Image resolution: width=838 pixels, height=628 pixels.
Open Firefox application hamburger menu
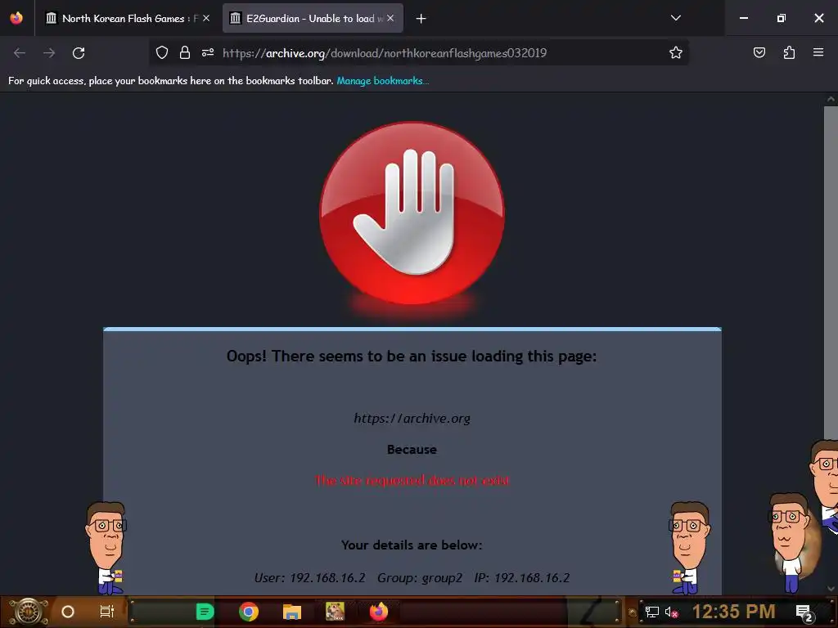[818, 52]
